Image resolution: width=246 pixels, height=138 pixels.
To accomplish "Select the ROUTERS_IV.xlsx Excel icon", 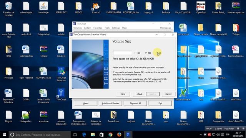I will 131,8.
